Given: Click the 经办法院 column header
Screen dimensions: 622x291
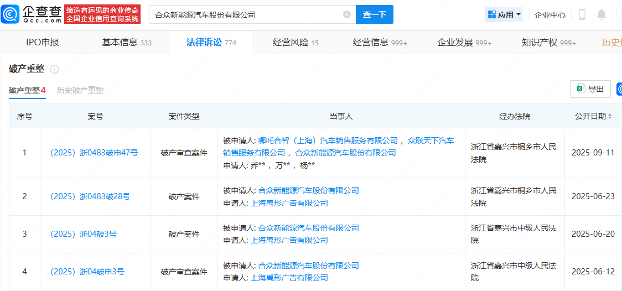Looking at the screenshot, I should pos(515,116).
